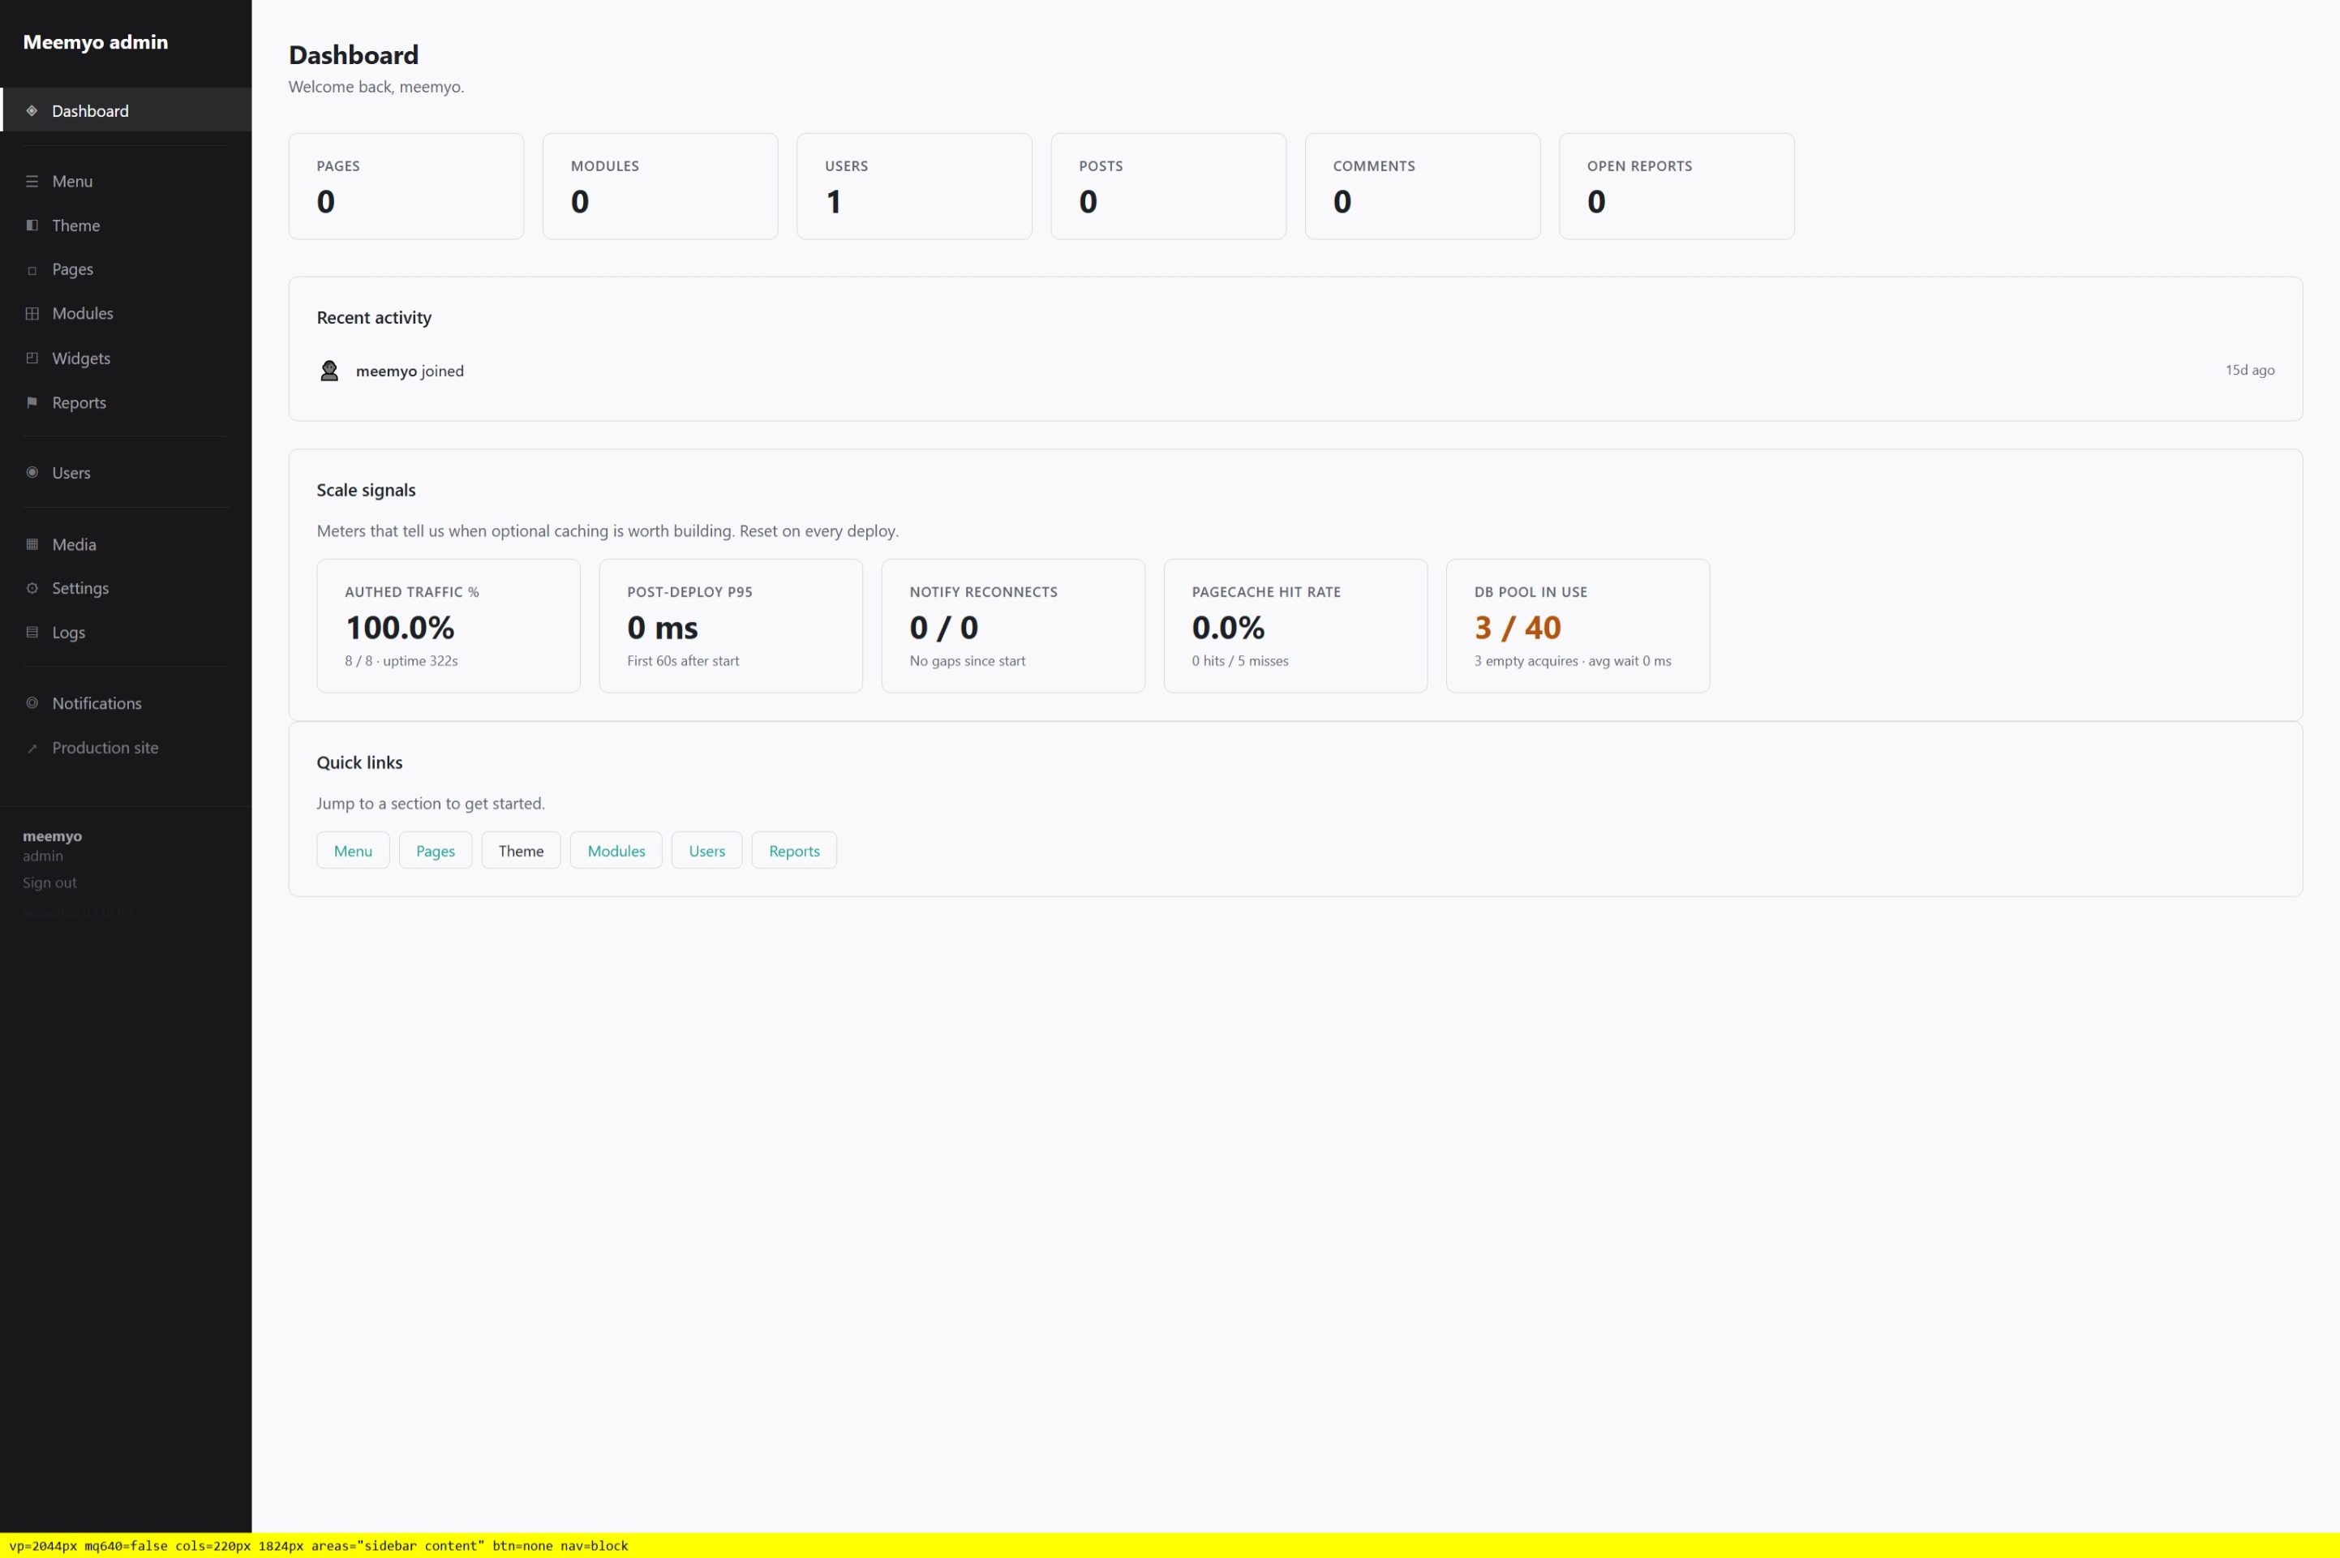
Task: Go to Theme in the sidebar
Action: (127, 225)
